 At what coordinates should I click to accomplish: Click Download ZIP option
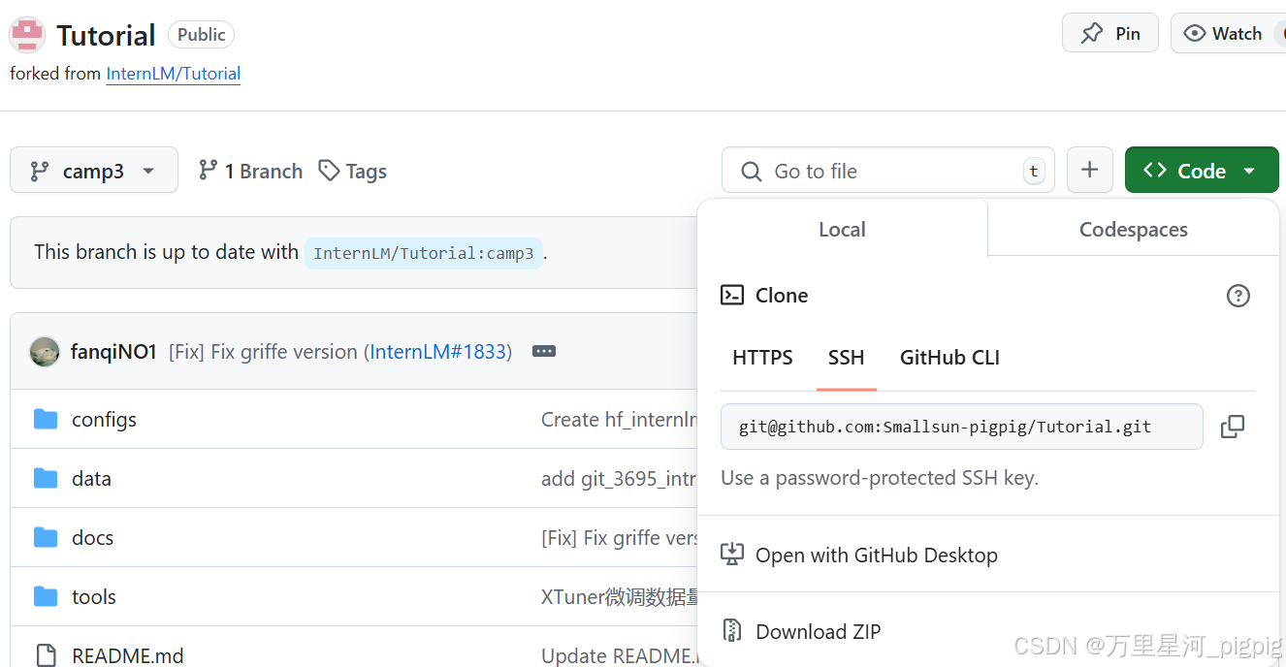pyautogui.click(x=818, y=631)
